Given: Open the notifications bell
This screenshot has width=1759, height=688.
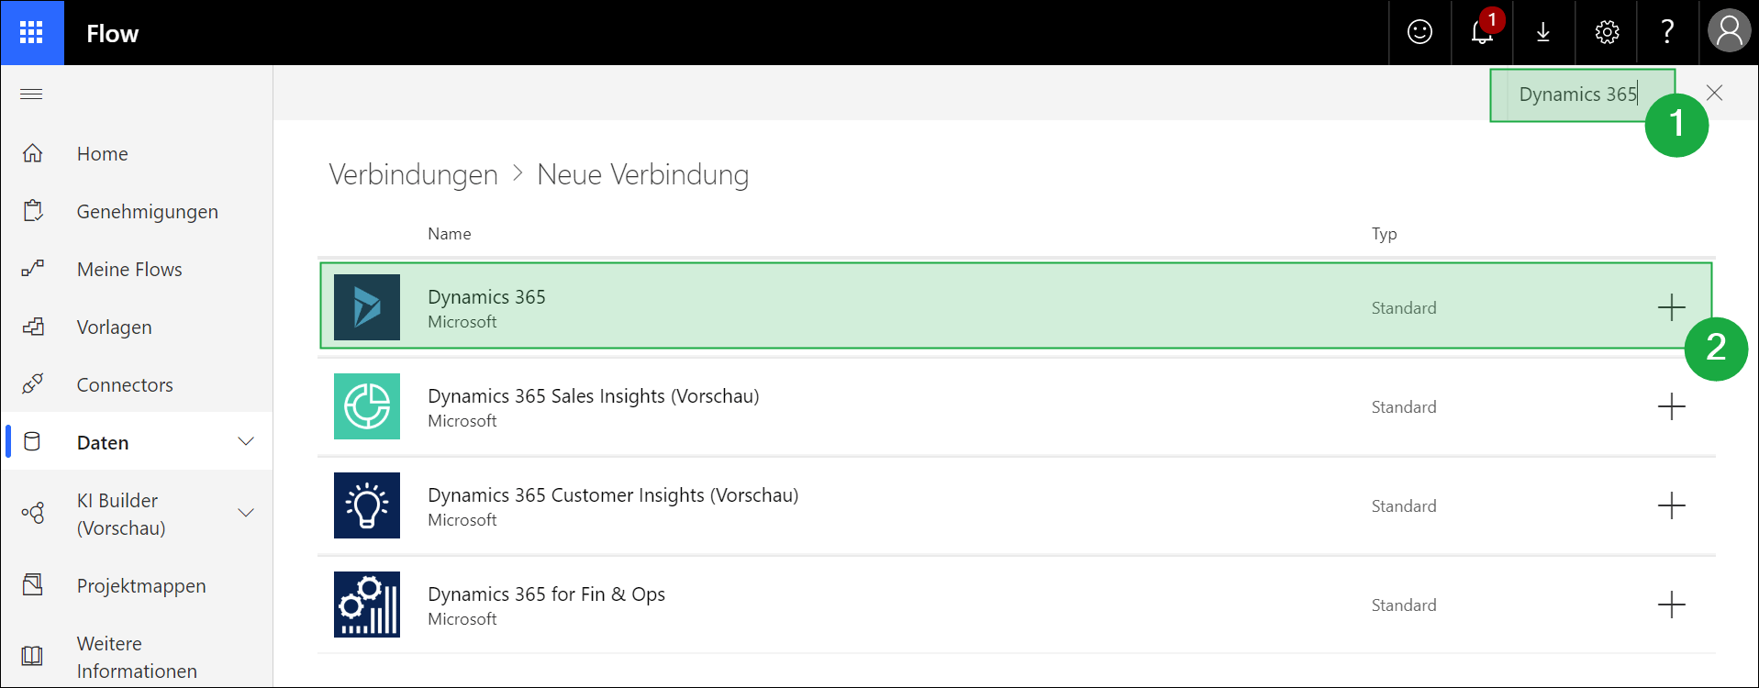Looking at the screenshot, I should [1481, 33].
